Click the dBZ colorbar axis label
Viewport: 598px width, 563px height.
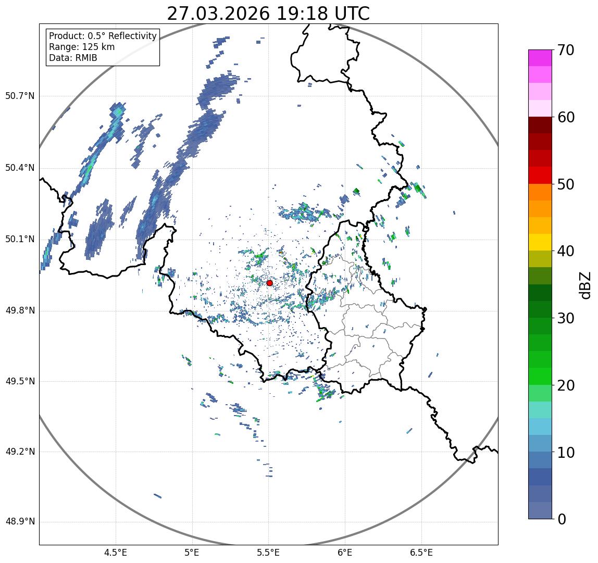point(584,284)
